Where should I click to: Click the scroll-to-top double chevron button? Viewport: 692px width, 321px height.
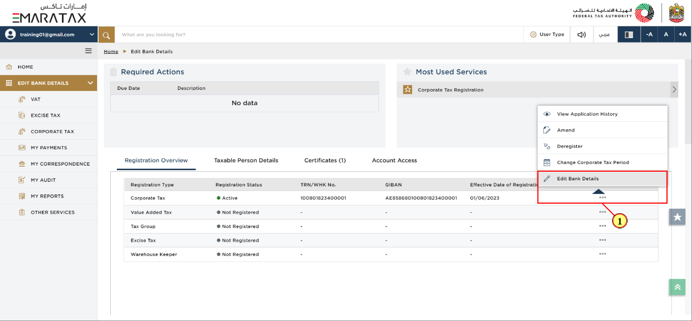pyautogui.click(x=677, y=287)
